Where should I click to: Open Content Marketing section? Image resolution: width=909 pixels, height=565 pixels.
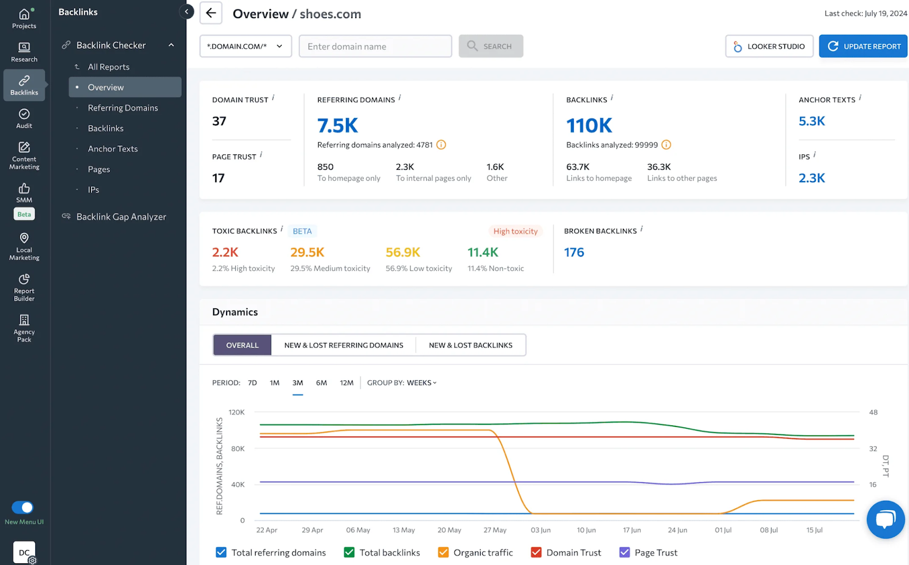pos(23,155)
